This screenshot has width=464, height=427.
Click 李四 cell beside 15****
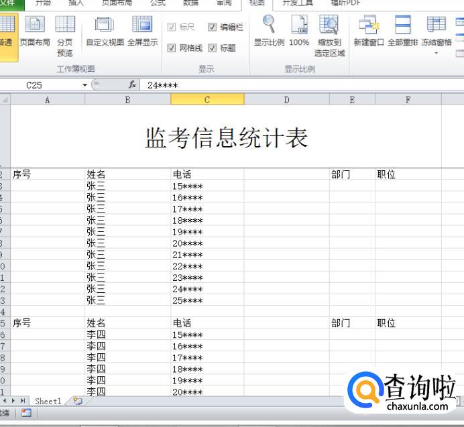coord(128,334)
